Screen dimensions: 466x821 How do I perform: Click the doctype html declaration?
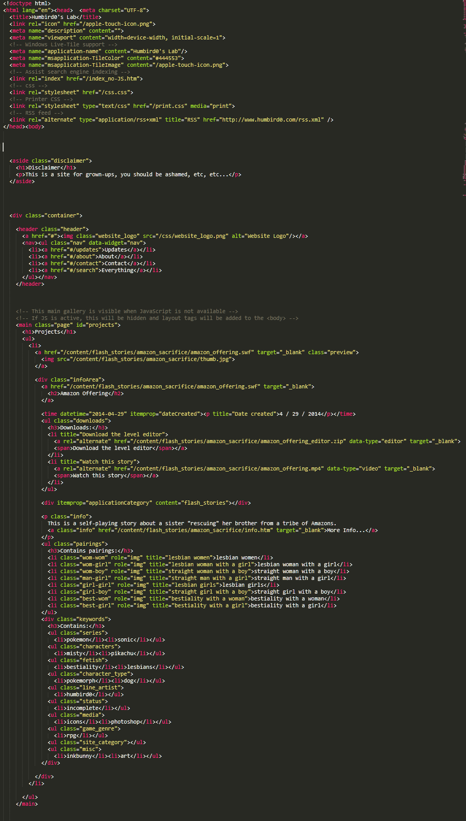(27, 4)
